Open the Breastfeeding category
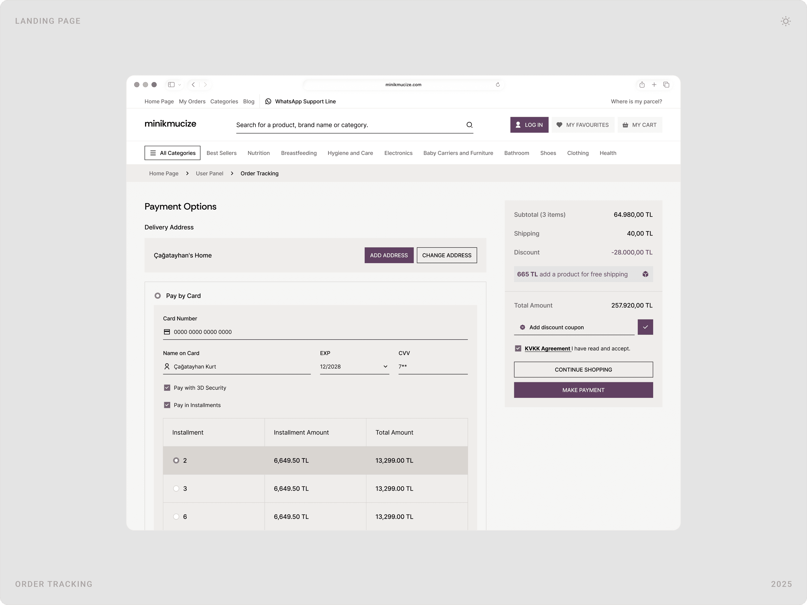Image resolution: width=807 pixels, height=605 pixels. 299,153
